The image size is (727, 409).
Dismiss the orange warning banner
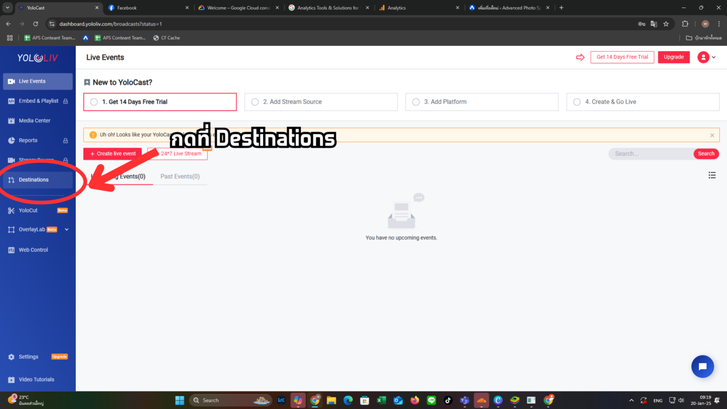tap(712, 135)
